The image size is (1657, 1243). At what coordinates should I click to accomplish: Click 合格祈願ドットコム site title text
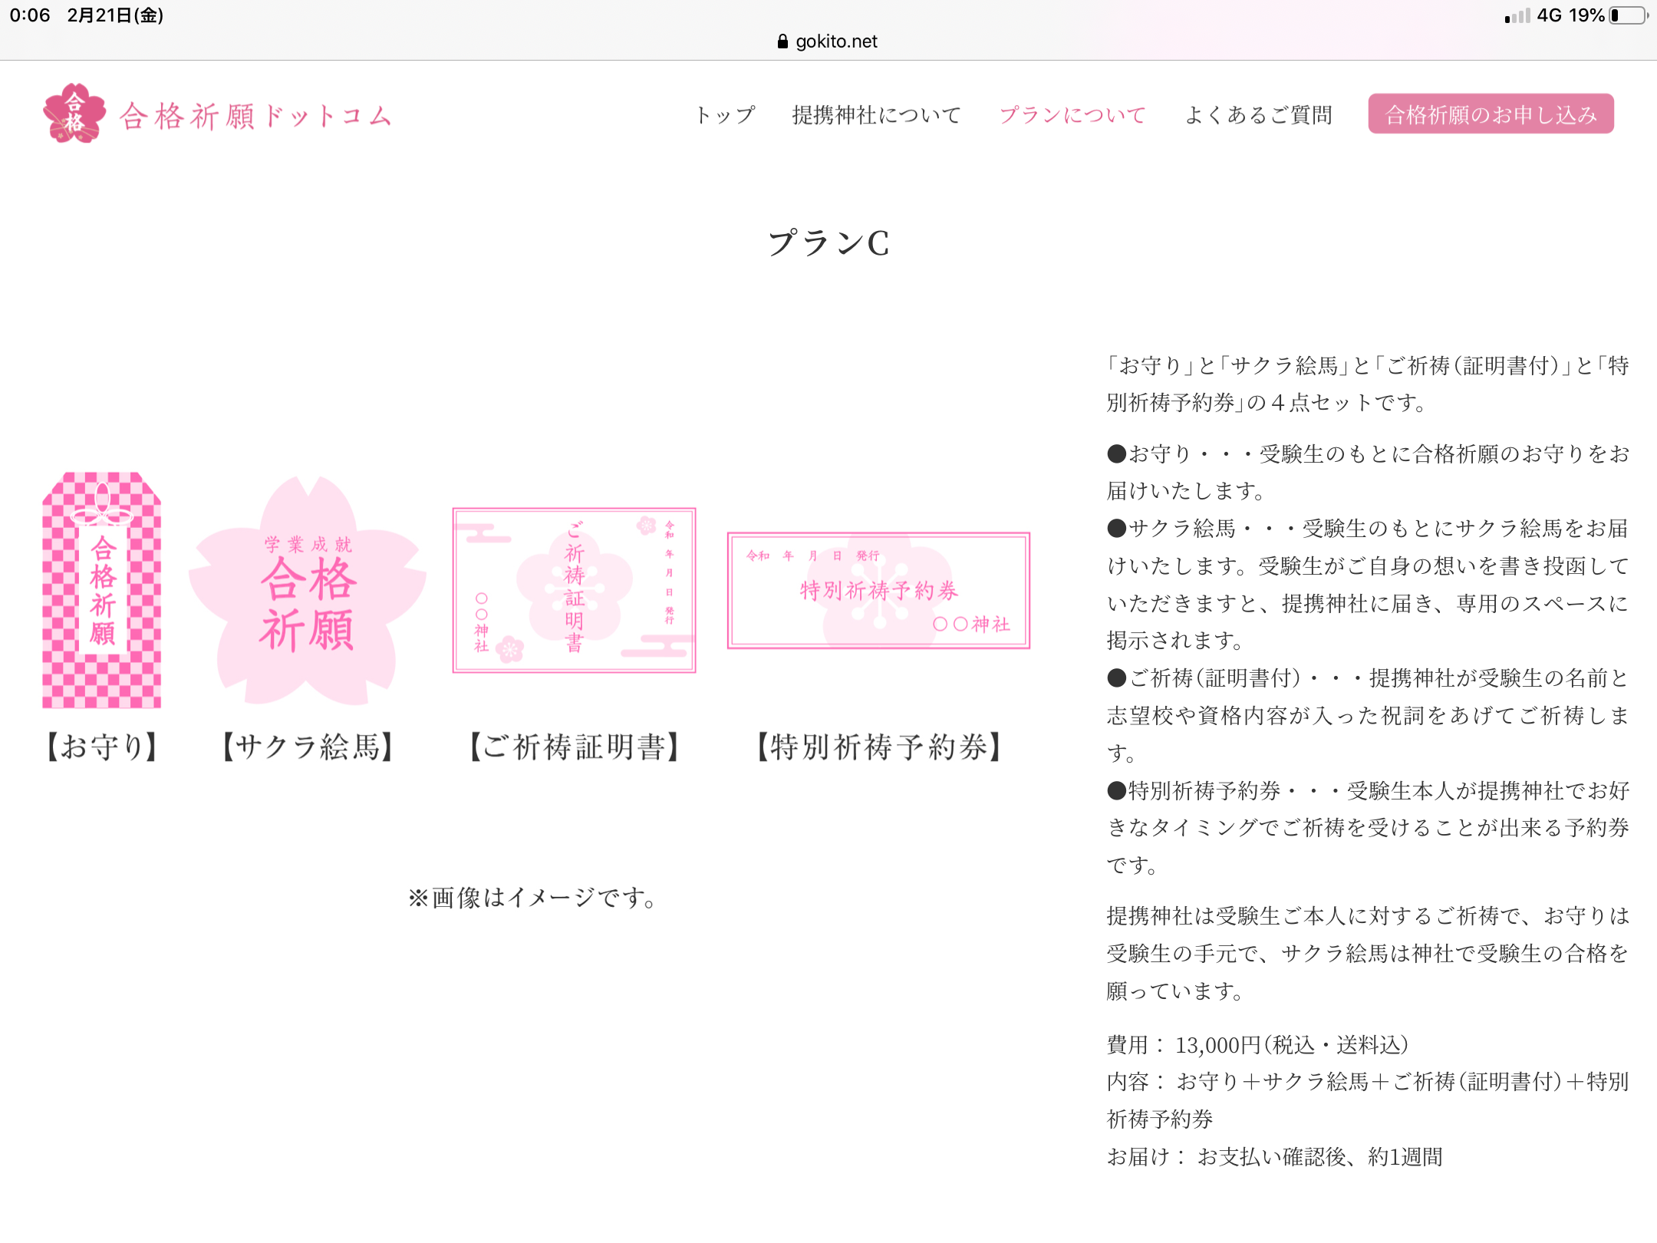pos(256,117)
